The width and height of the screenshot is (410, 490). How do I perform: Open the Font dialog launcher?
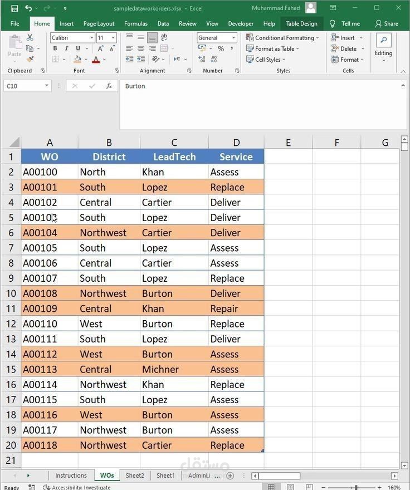116,71
